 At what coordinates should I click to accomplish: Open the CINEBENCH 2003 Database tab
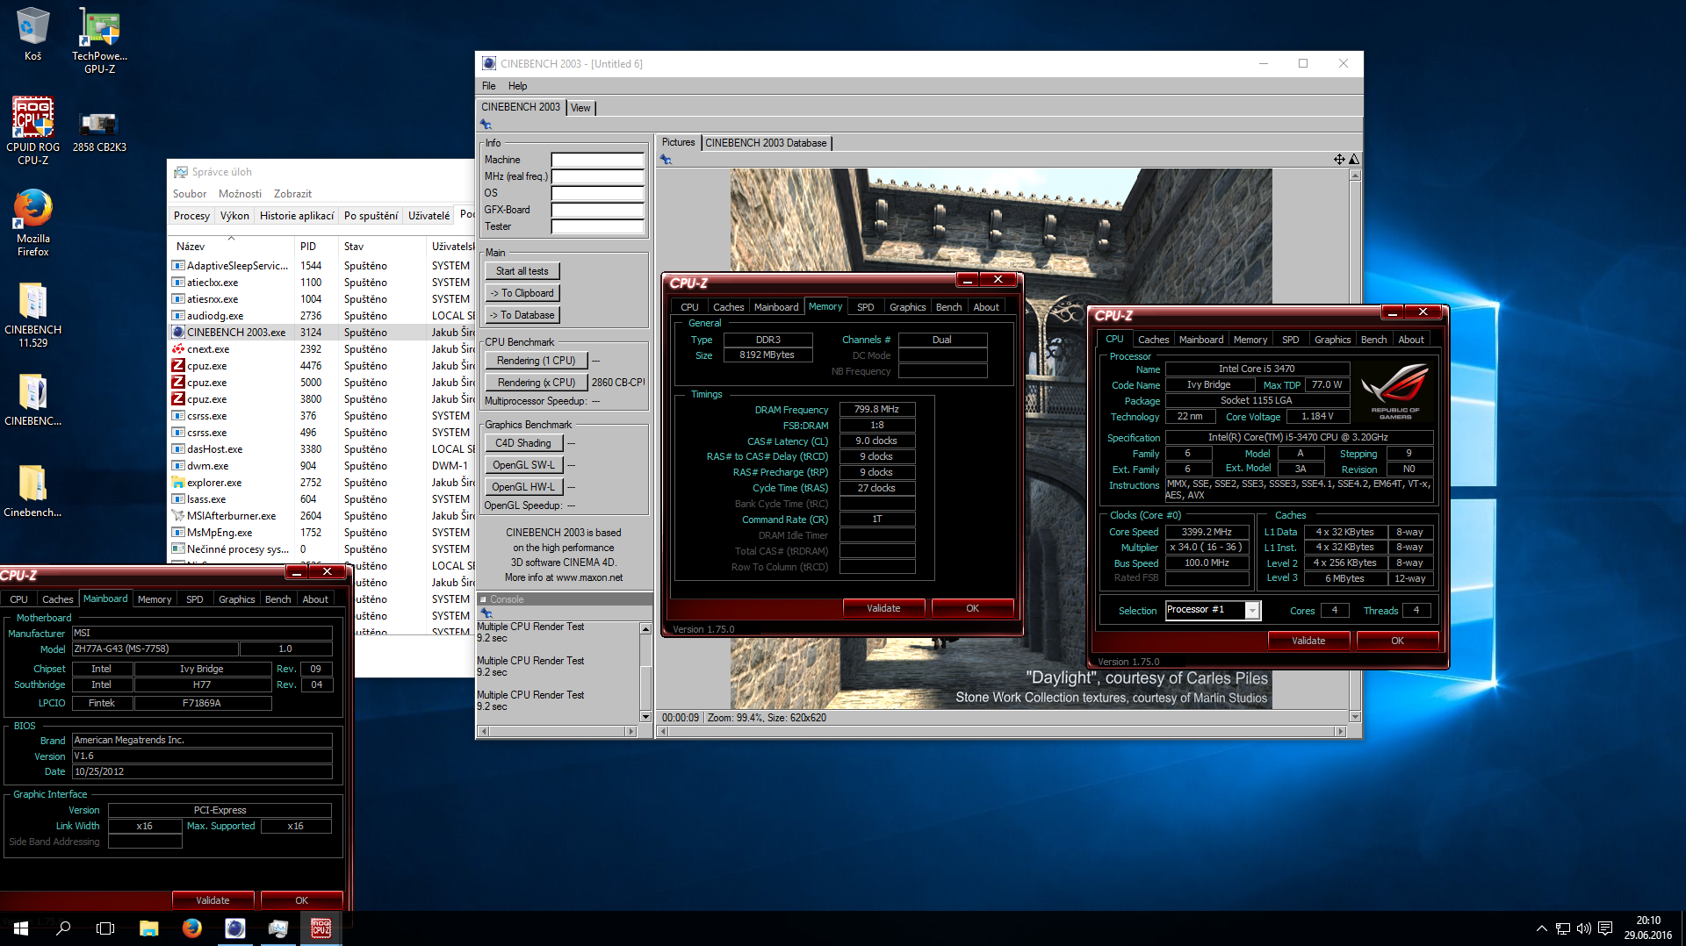tap(766, 143)
